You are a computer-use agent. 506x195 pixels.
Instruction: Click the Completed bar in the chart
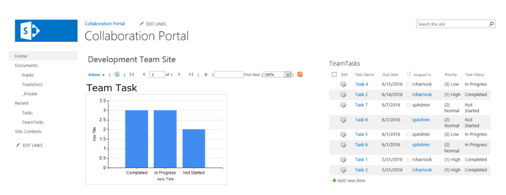pyautogui.click(x=137, y=138)
